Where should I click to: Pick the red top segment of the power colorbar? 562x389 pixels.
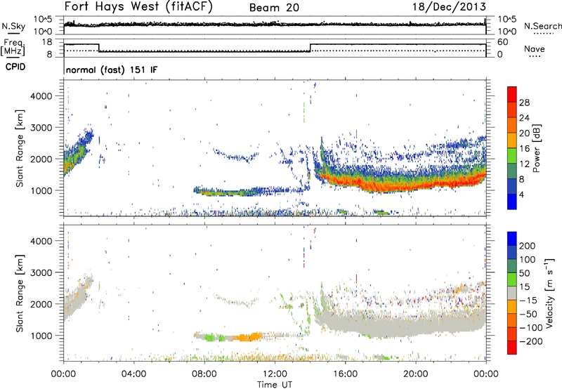(x=512, y=94)
